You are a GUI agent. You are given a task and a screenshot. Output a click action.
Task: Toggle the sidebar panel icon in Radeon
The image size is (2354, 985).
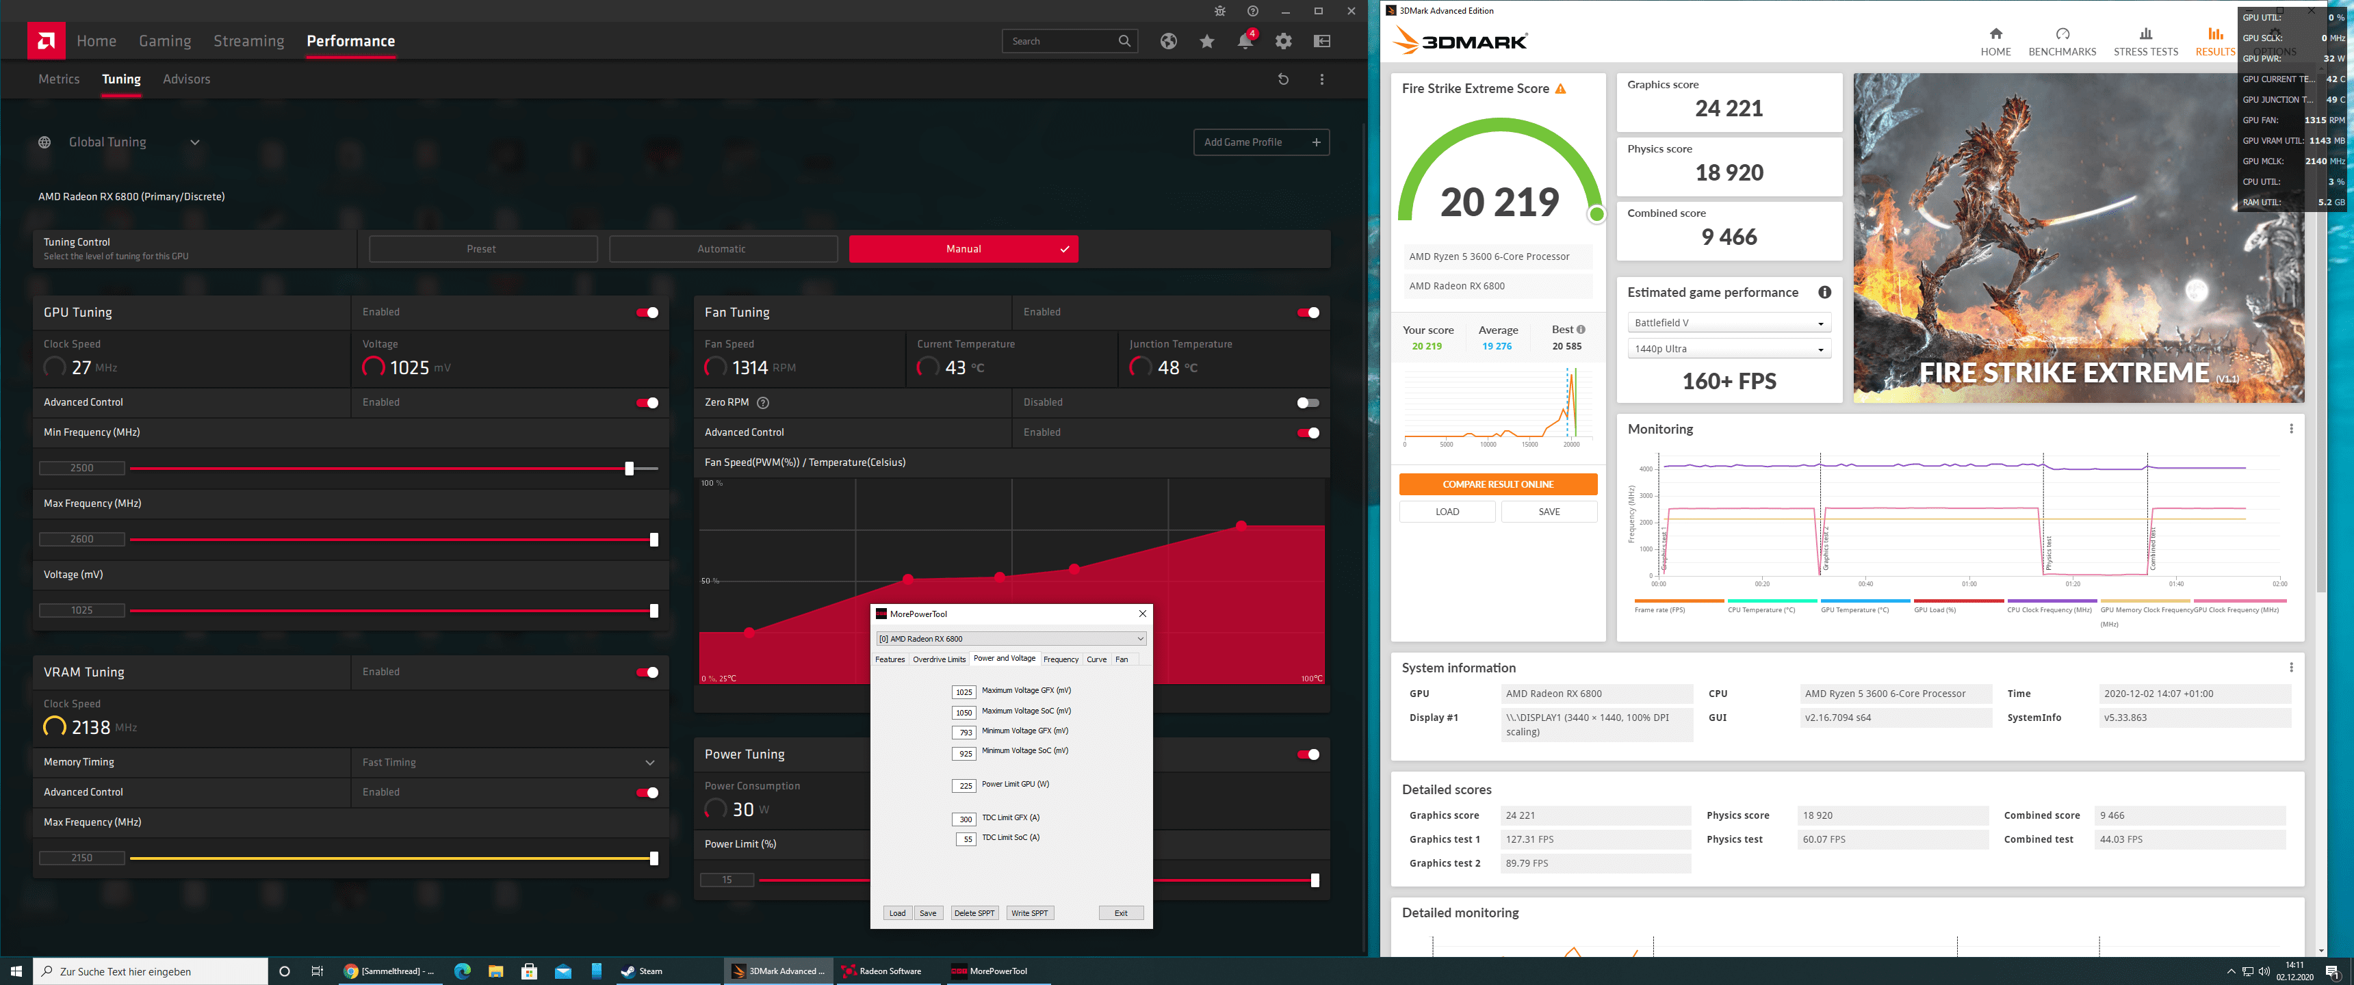[x=1321, y=41]
